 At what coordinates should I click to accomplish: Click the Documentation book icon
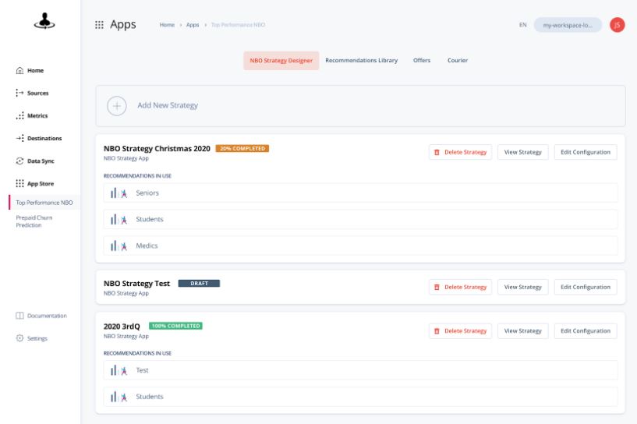pos(19,316)
